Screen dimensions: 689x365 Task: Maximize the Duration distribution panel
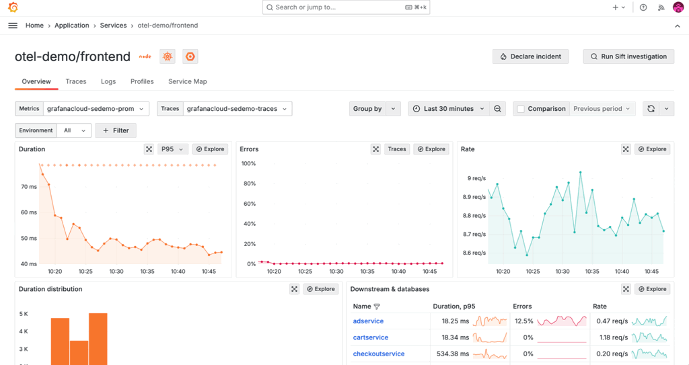tap(295, 289)
